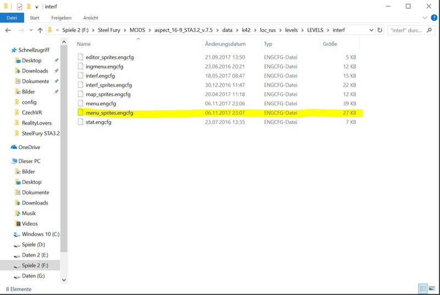Click New Folder quick access icon

click(29, 7)
